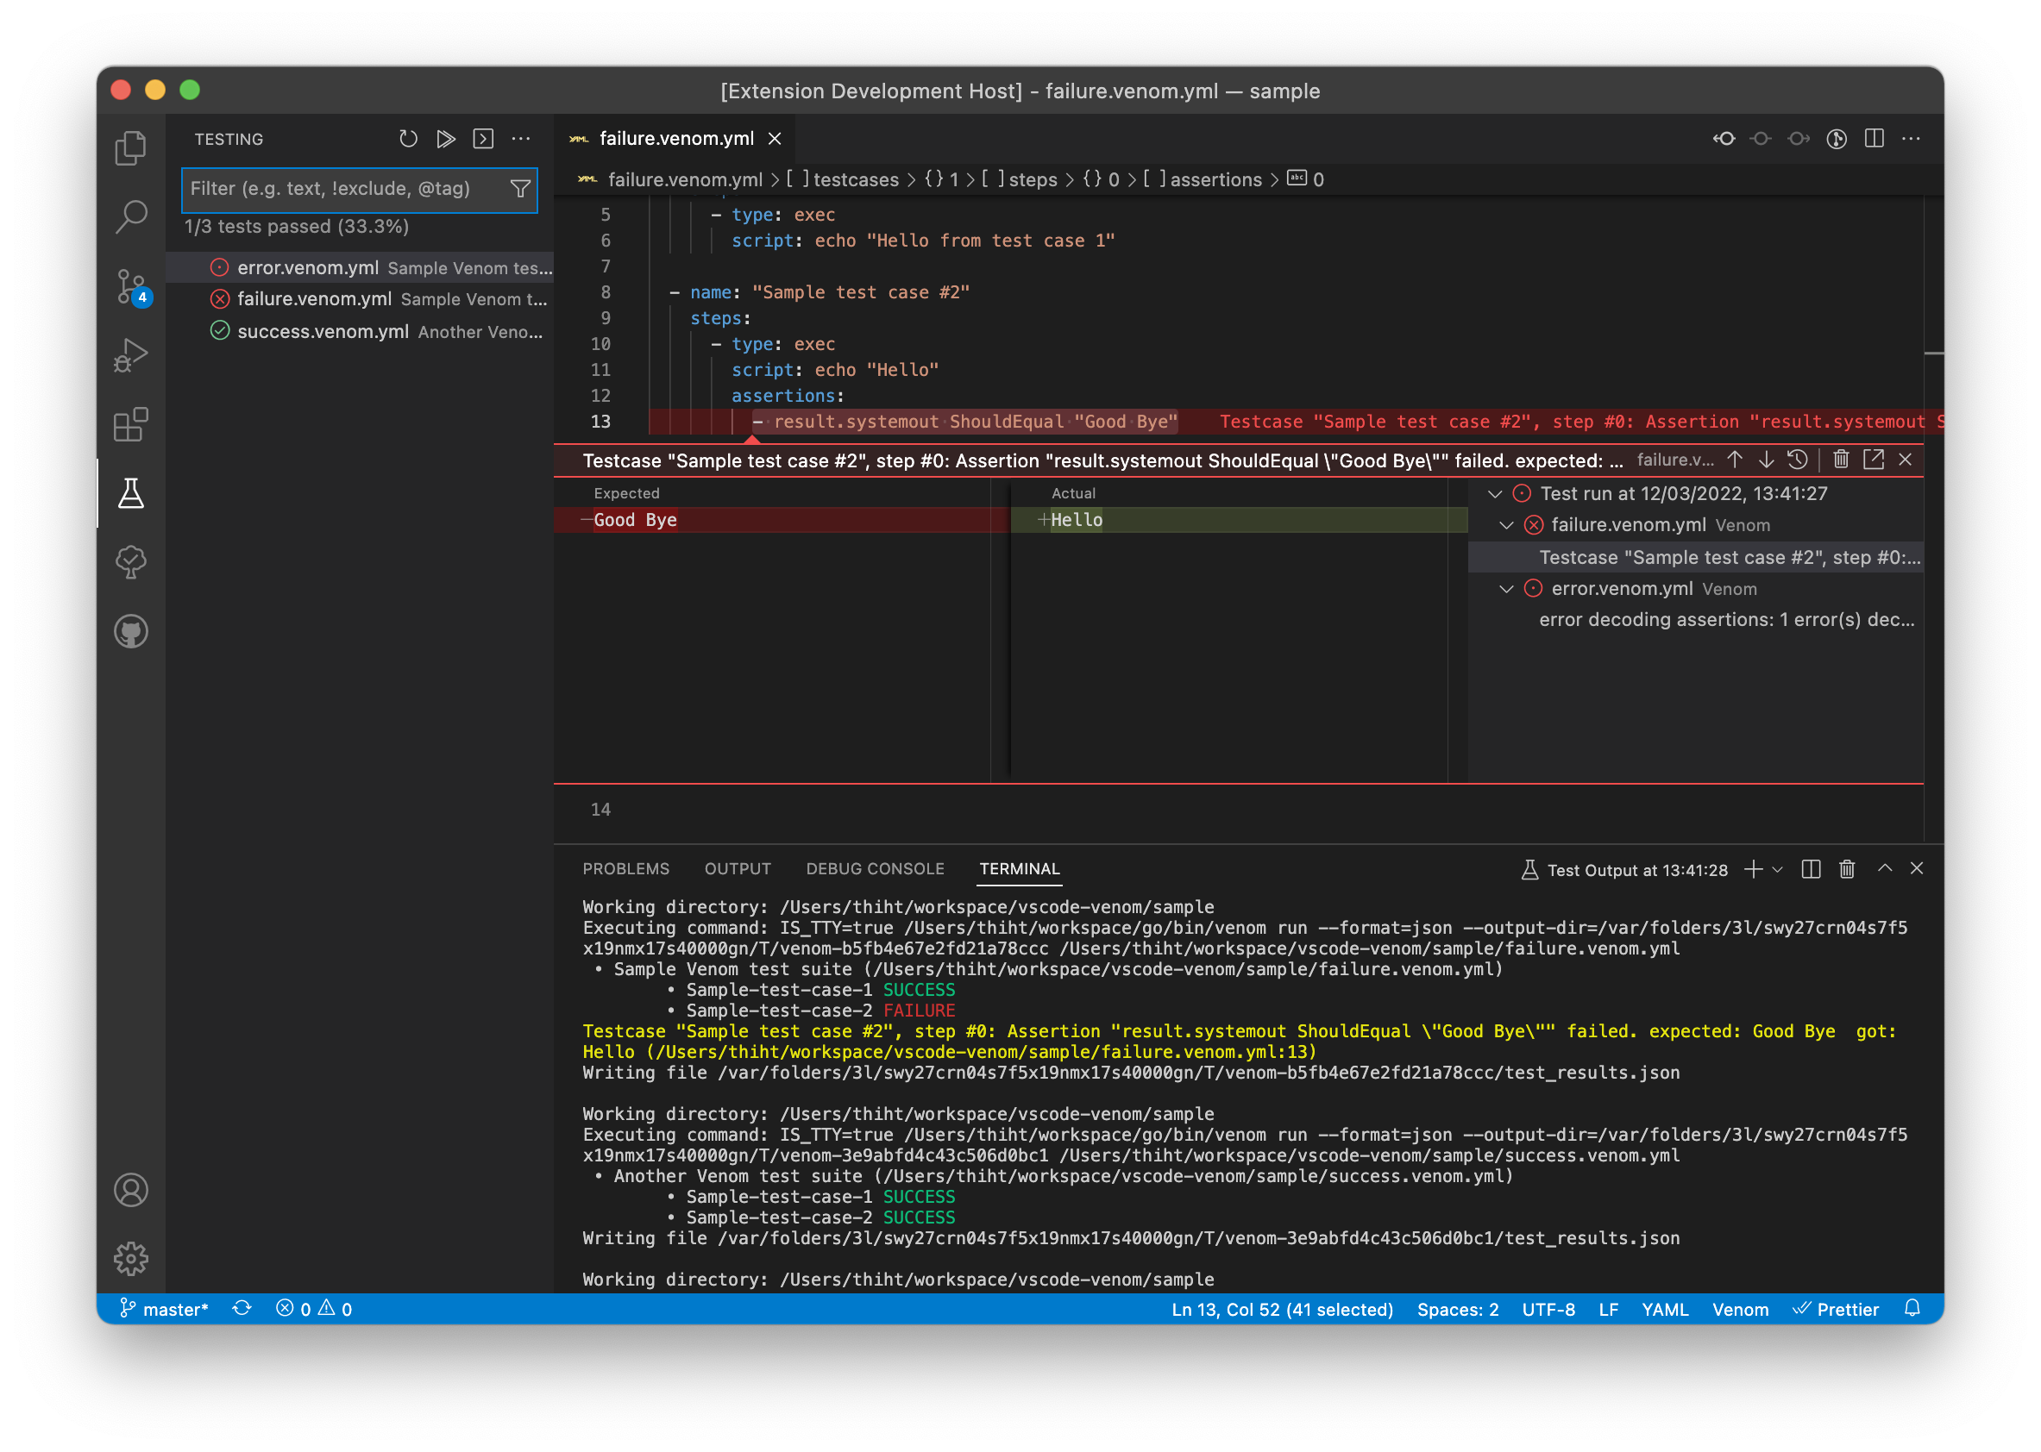Toggle split editor layout button
Viewport: 2041px width, 1452px height.
pyautogui.click(x=1875, y=139)
